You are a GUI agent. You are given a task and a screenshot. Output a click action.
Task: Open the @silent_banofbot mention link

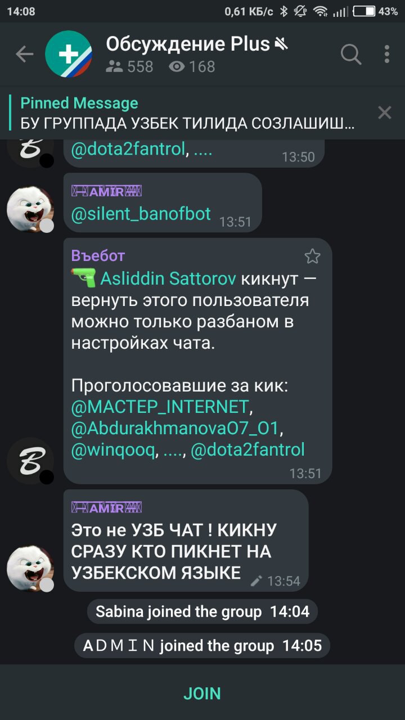[x=141, y=214]
